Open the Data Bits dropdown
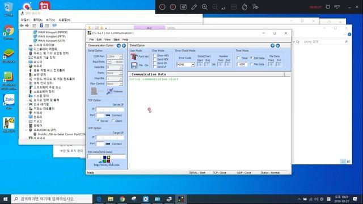The image size is (363, 204). [x=121, y=67]
